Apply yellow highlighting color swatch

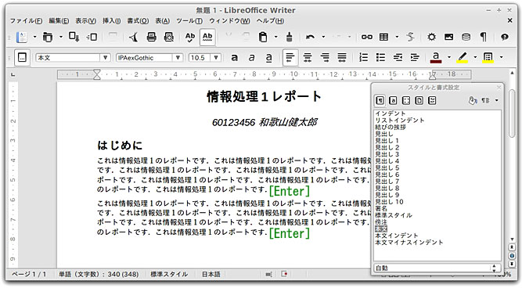tap(462, 58)
